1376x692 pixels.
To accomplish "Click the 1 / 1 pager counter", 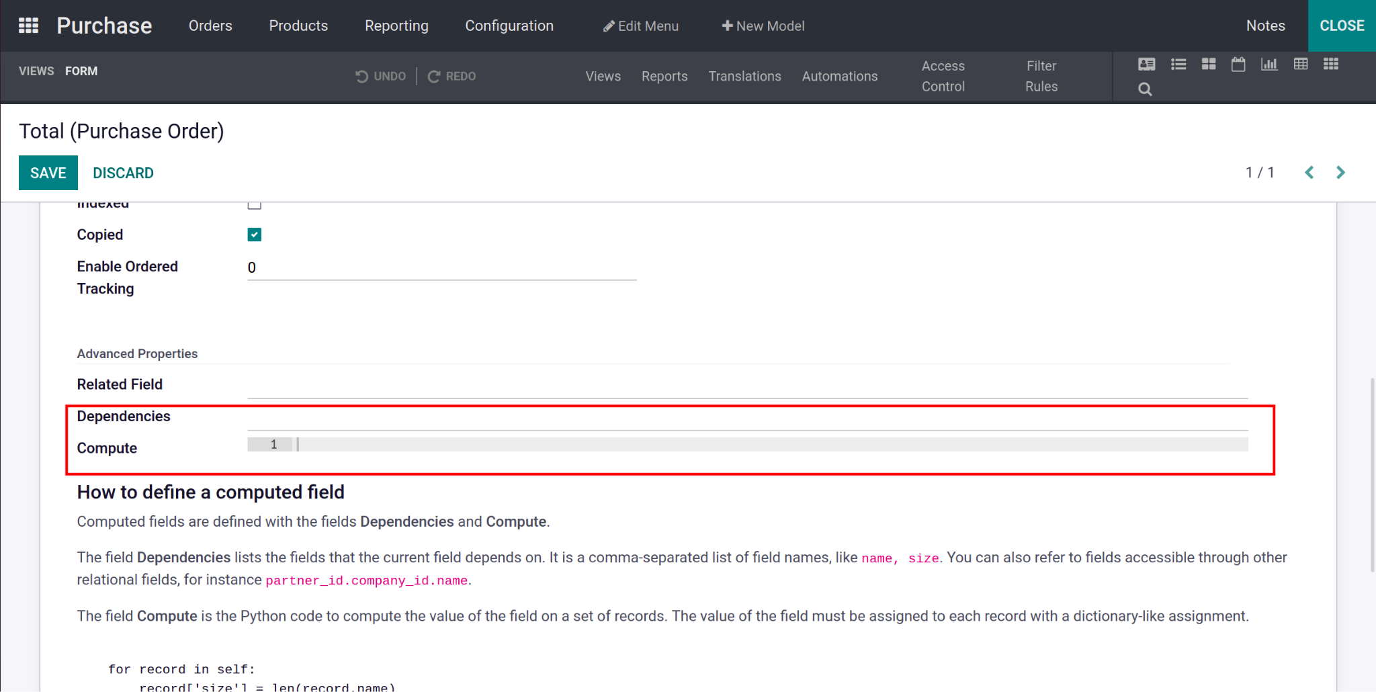I will coord(1260,173).
